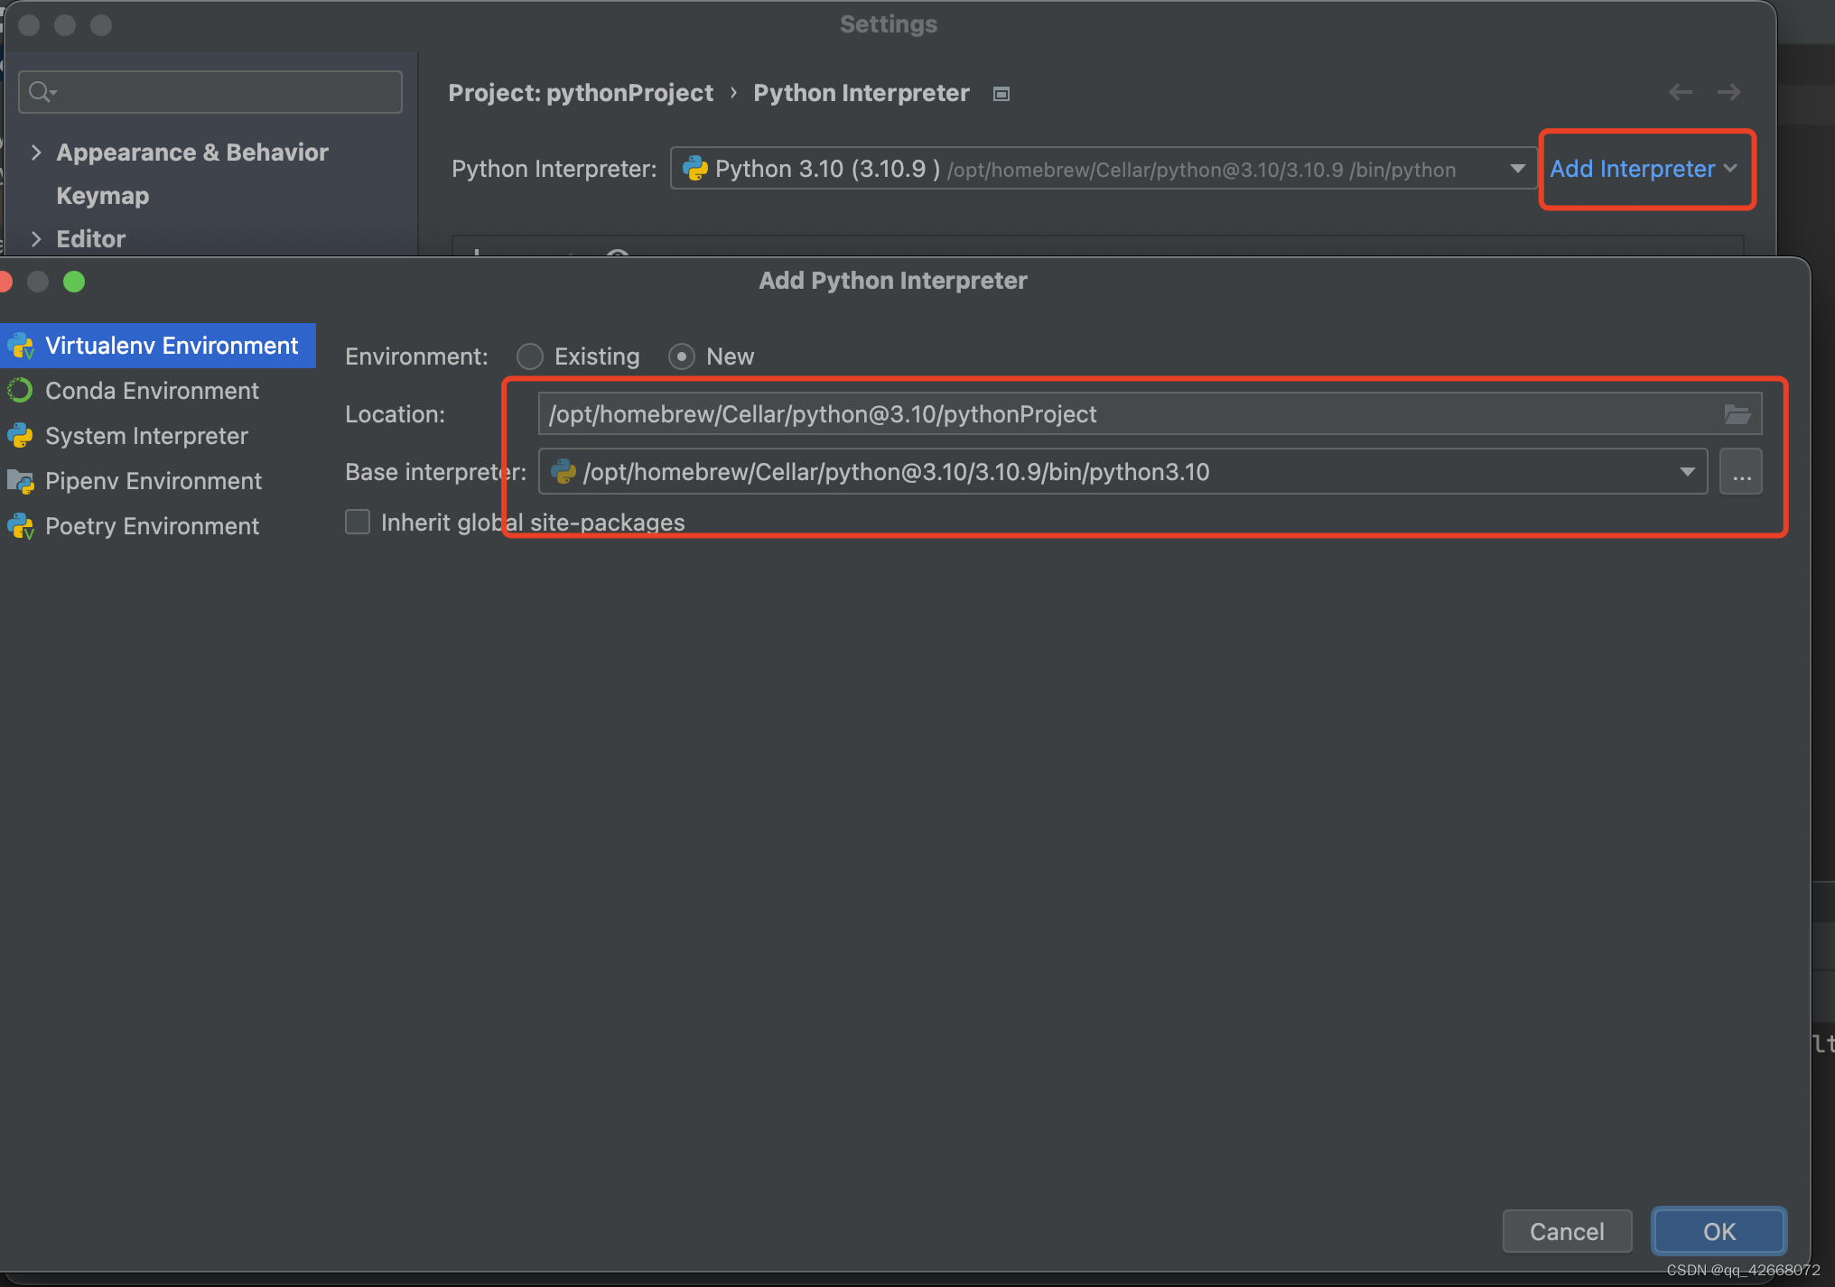Select Virtualenv Environment in the sidebar

point(171,346)
